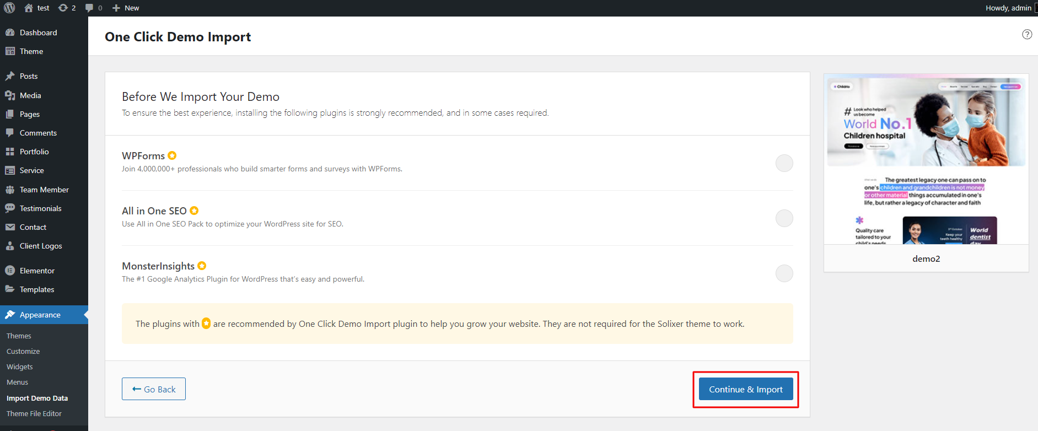
Task: Click the Continue & Import button
Action: point(746,389)
